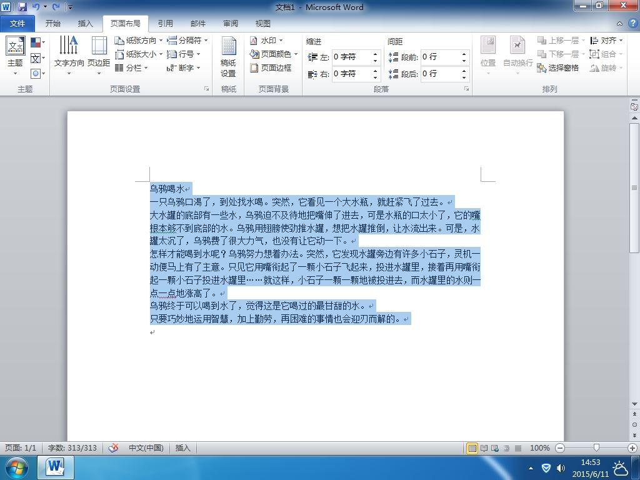
Task: Click the page count 页面: 1/1
Action: [21, 447]
